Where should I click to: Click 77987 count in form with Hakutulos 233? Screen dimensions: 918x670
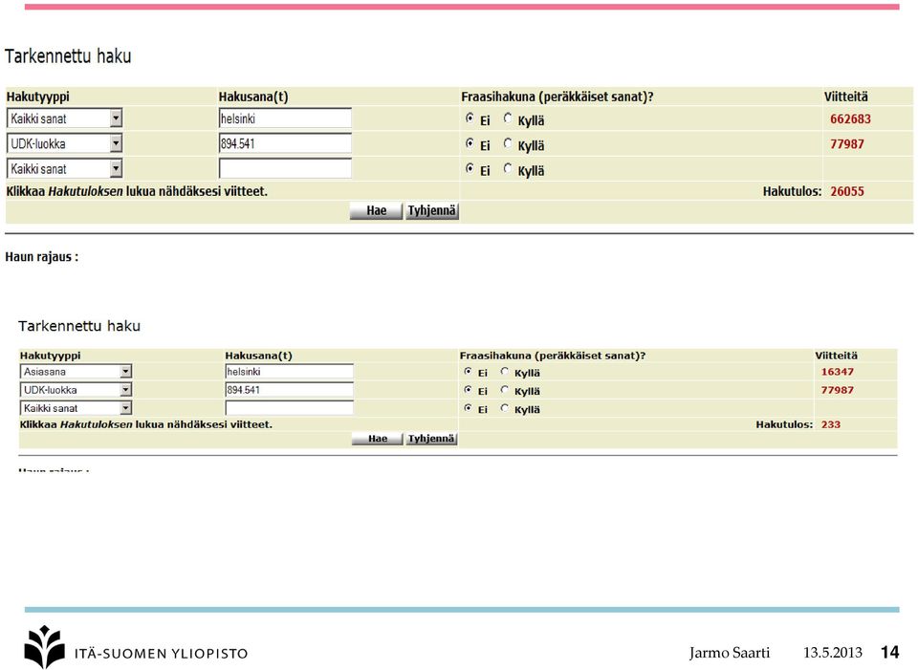838,390
